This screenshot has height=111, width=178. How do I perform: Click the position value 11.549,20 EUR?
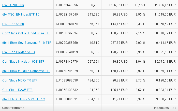click(x=165, y=15)
